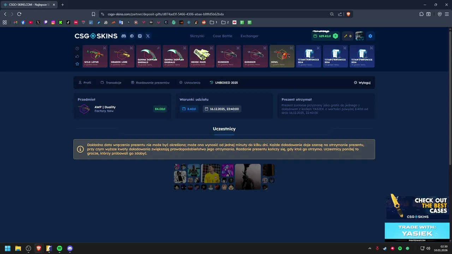Expand the bookmark folder labeled 2
Viewport: 452px width, 254px height.
(x=225, y=22)
